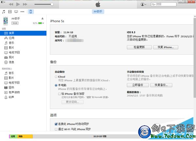
Task: Click the iOS 9.3 version label
Action: 131,32
